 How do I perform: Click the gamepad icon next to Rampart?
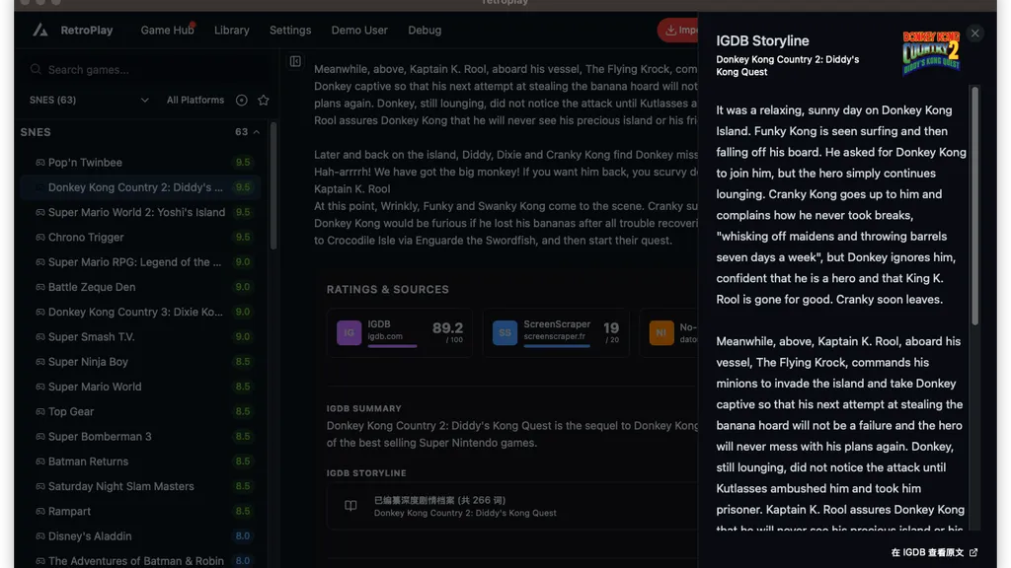(x=39, y=511)
